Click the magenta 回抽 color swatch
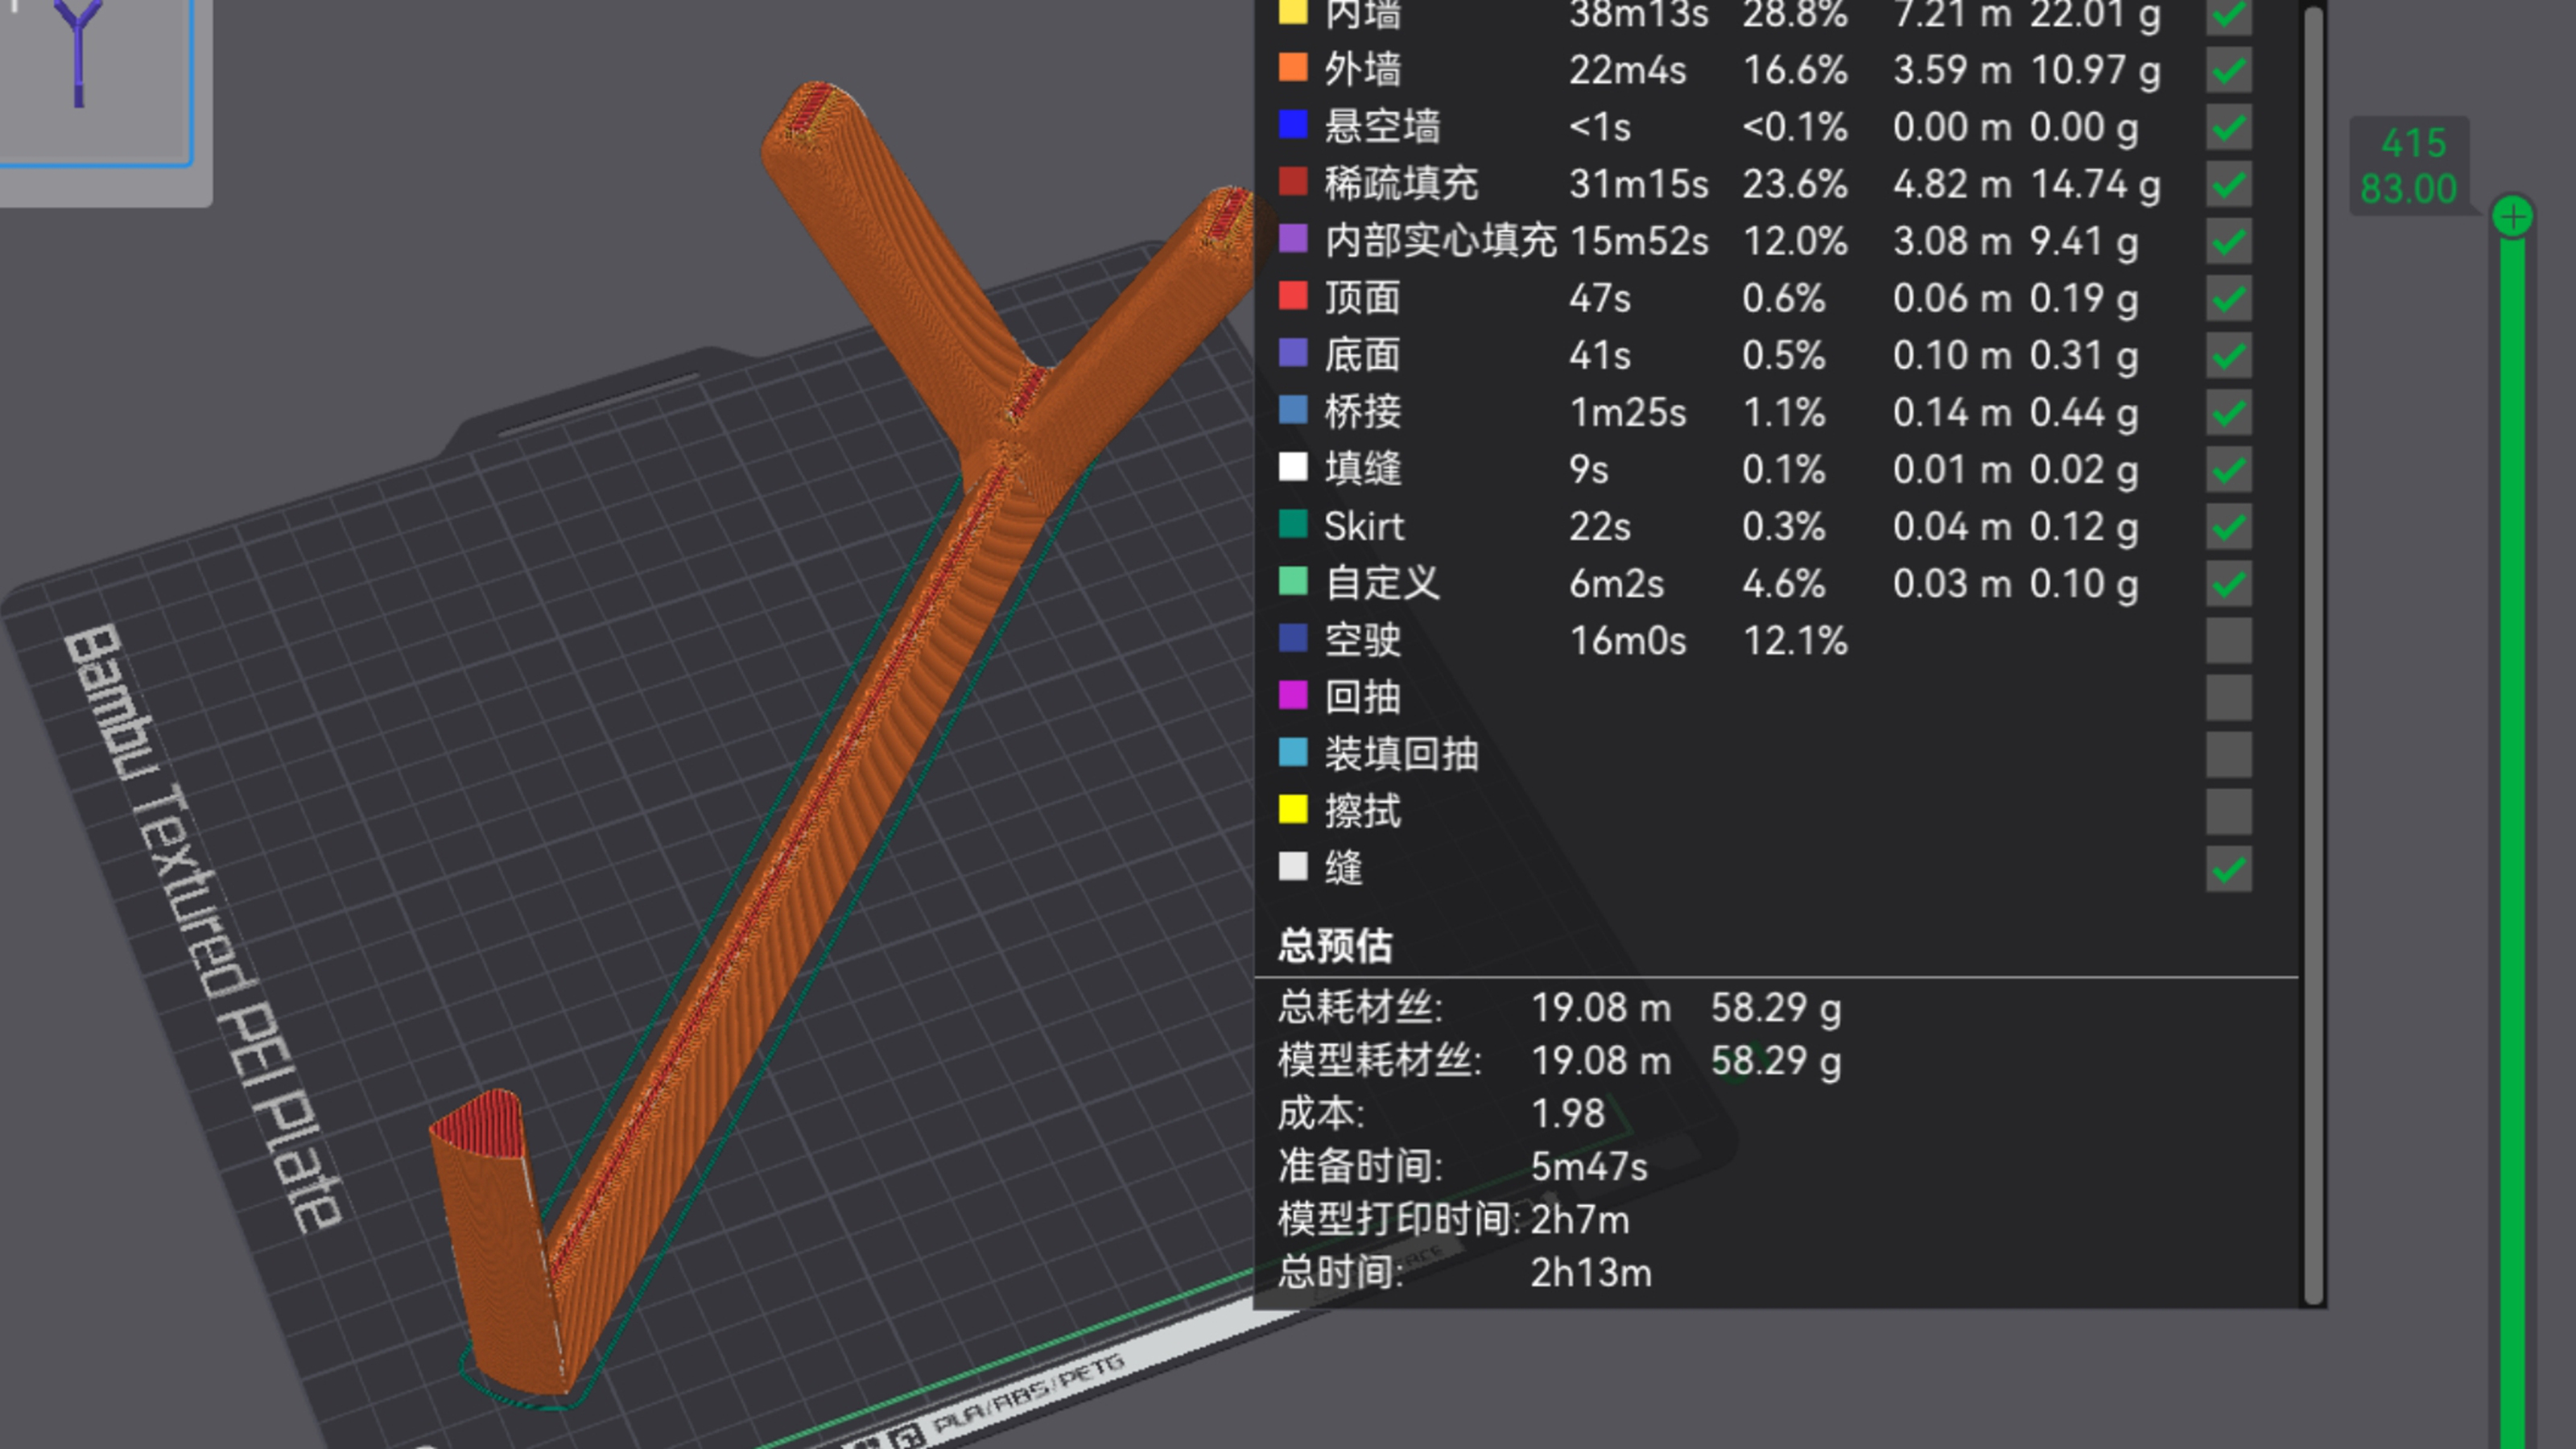2576x1449 pixels. [1292, 695]
